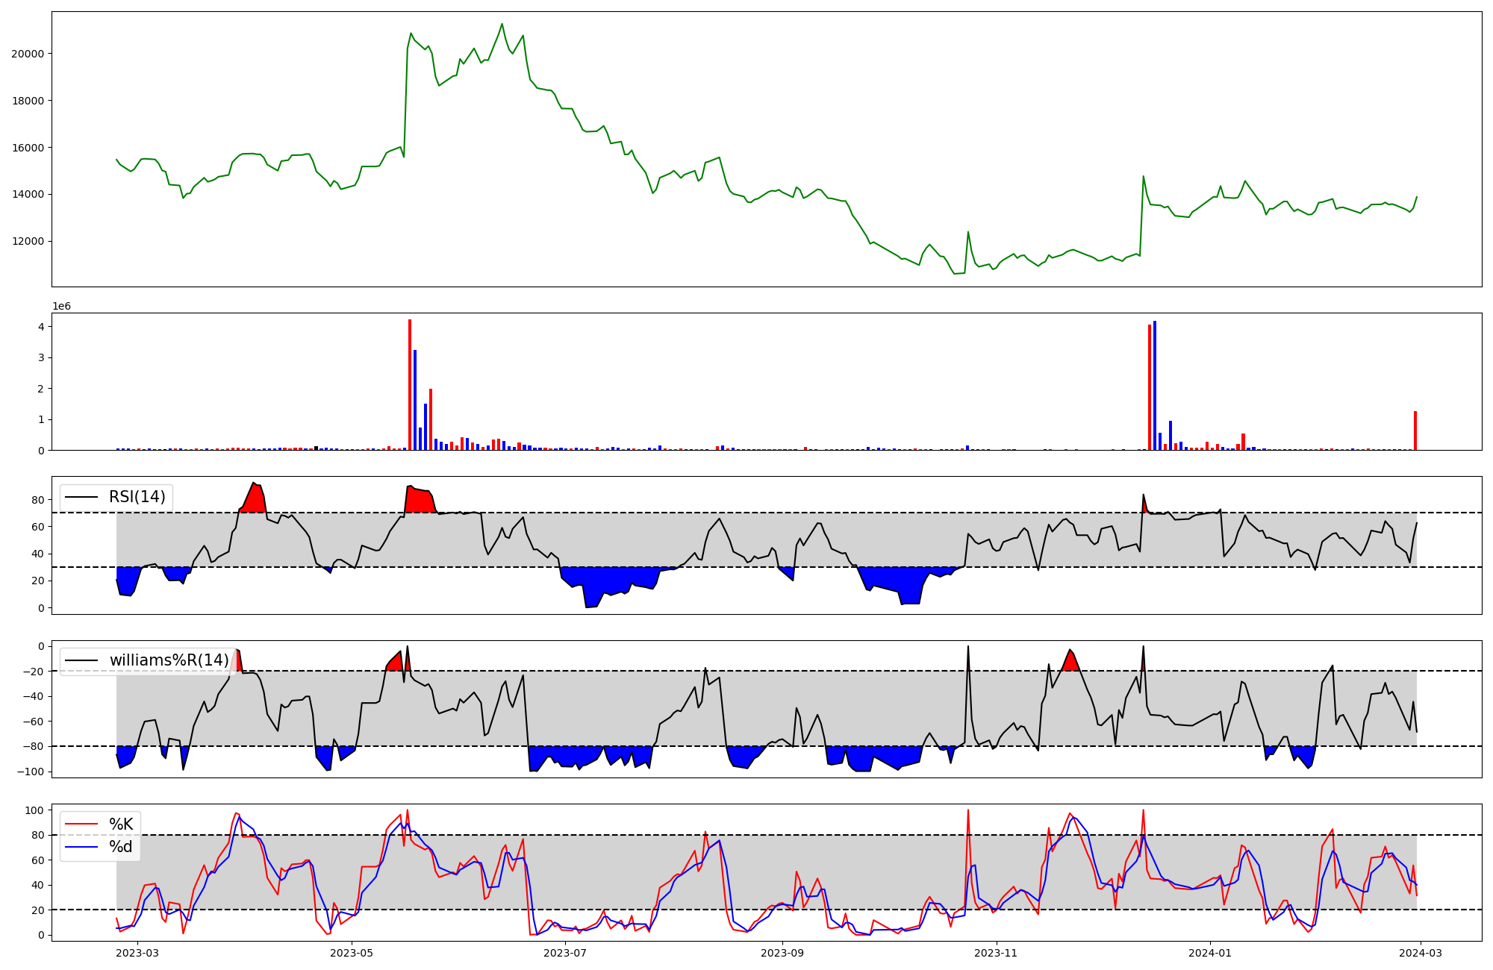
Task: Click the 2024-03 date tick label
Action: point(1420,953)
